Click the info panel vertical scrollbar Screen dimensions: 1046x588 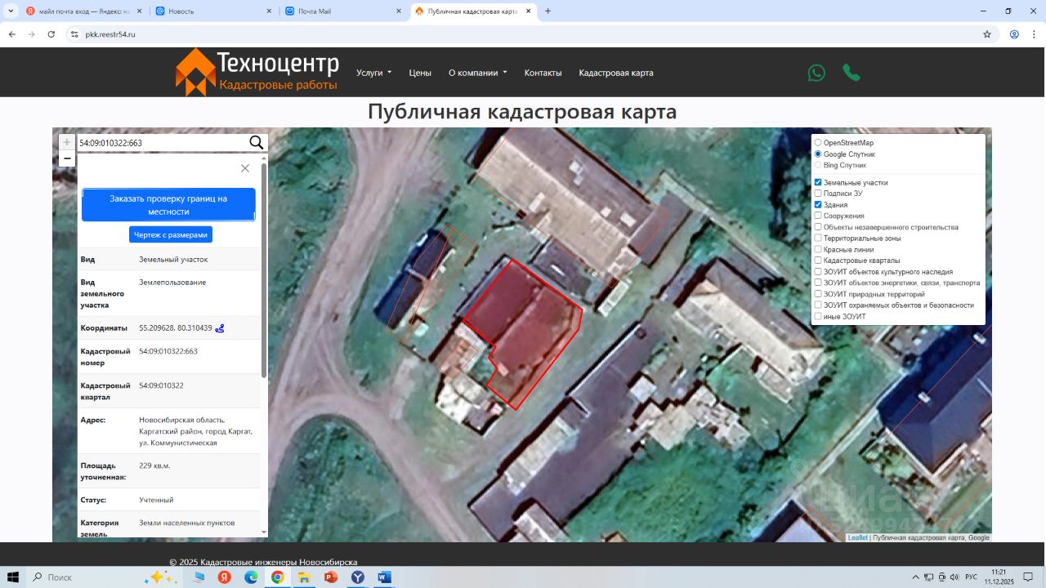[x=263, y=269]
